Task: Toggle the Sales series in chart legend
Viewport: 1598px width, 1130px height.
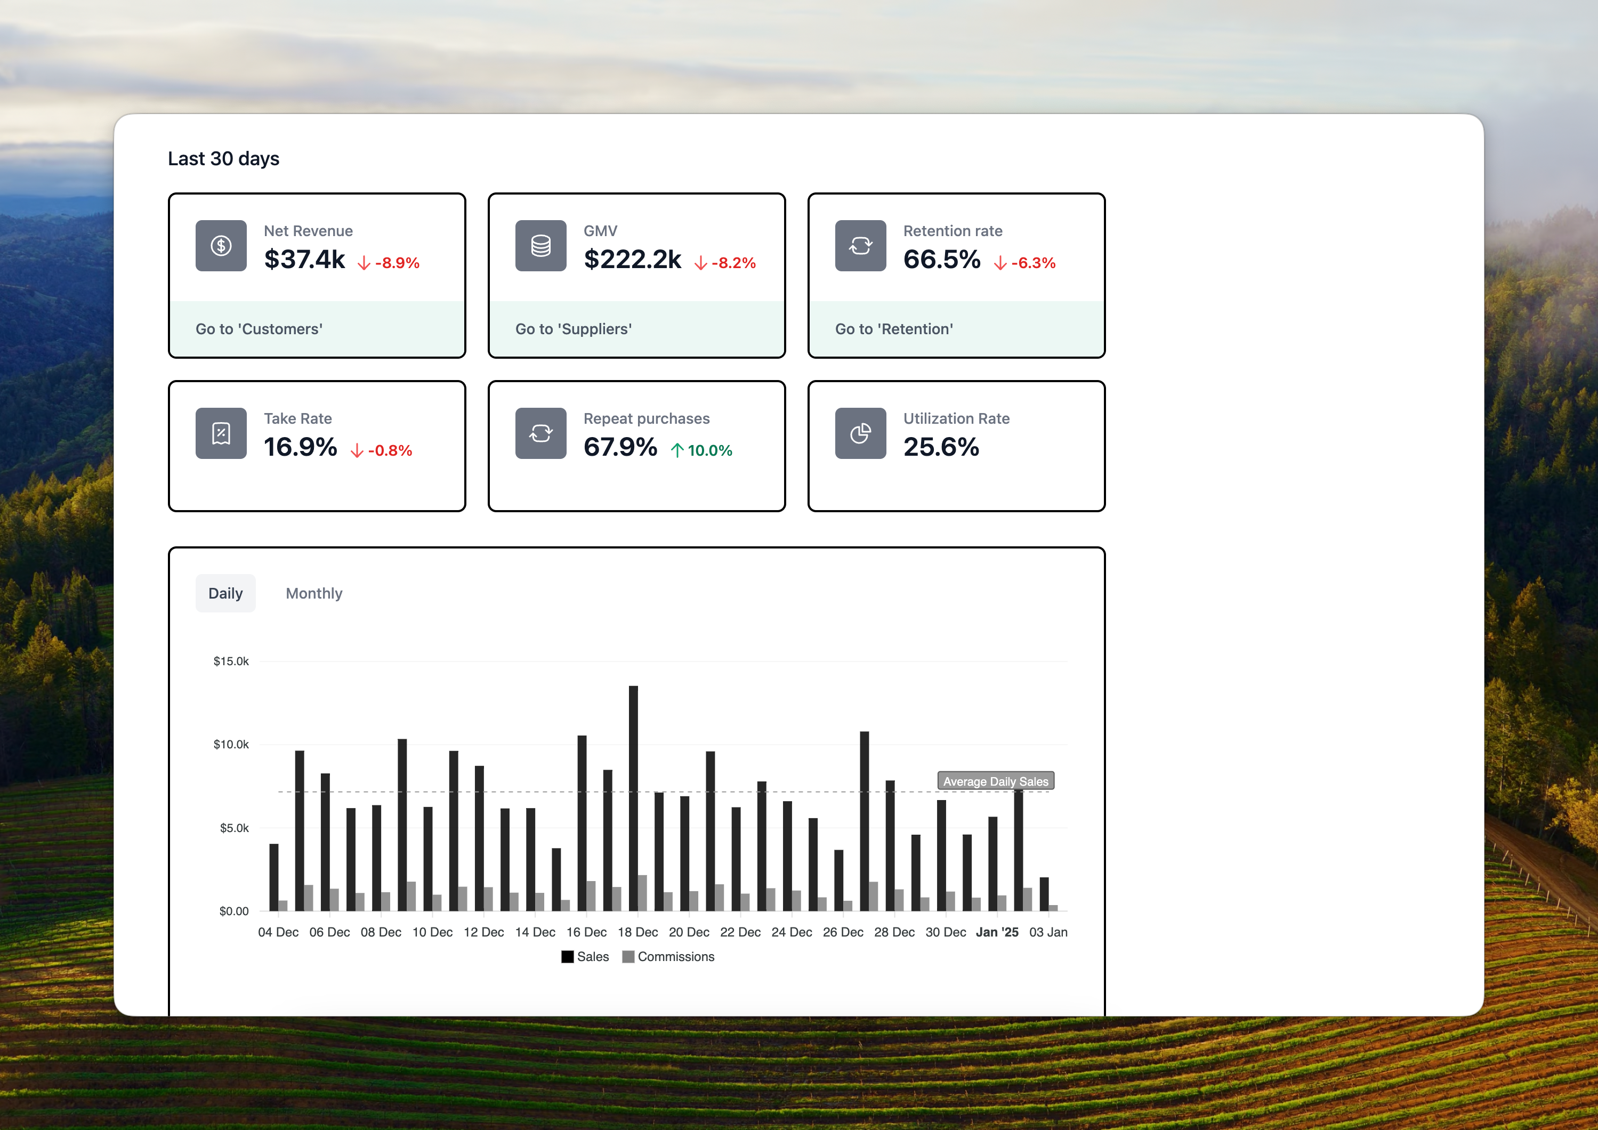Action: point(592,957)
